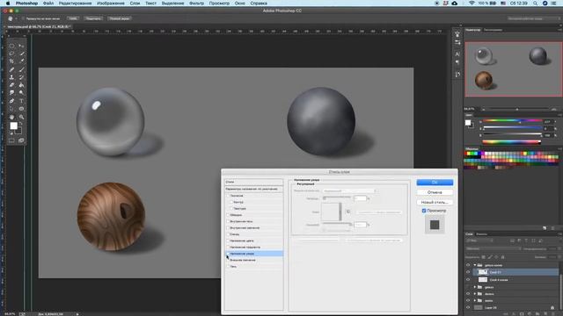Click the Navigator zoom slider
Viewport: 563px width, 316px height.
[517, 109]
